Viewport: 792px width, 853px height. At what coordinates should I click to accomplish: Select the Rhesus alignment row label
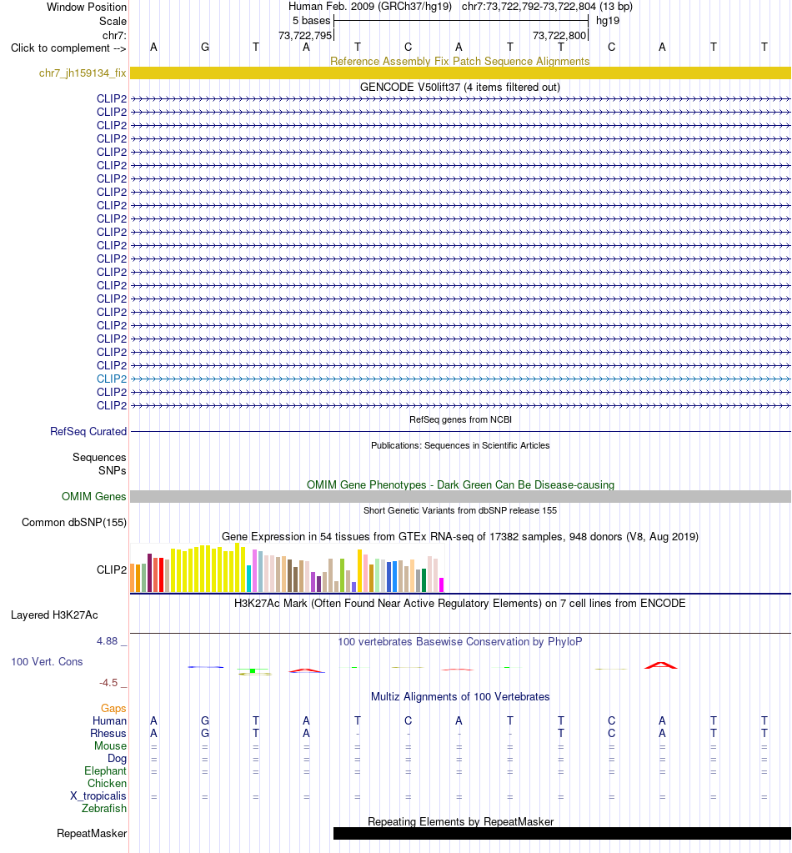tap(108, 733)
